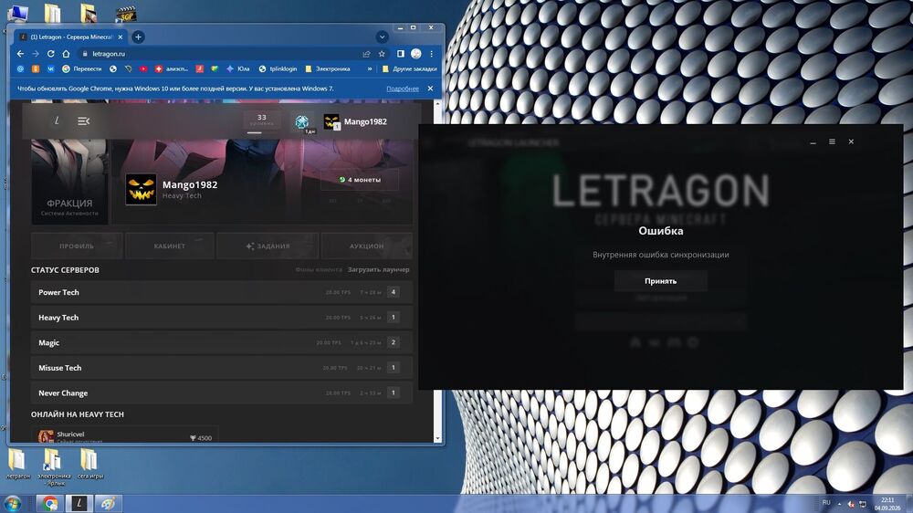This screenshot has width=913, height=513.
Task: Open Chrome's three-dot menu
Action: pos(432,54)
